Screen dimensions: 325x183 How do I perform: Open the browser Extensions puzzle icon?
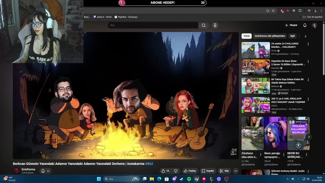[x=300, y=11]
